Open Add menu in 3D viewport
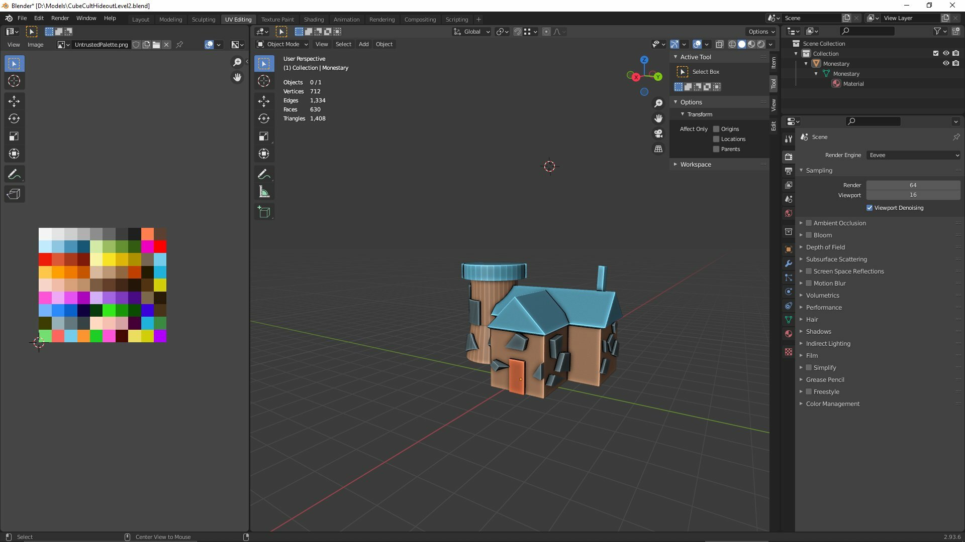Viewport: 965px width, 542px height. pos(363,44)
